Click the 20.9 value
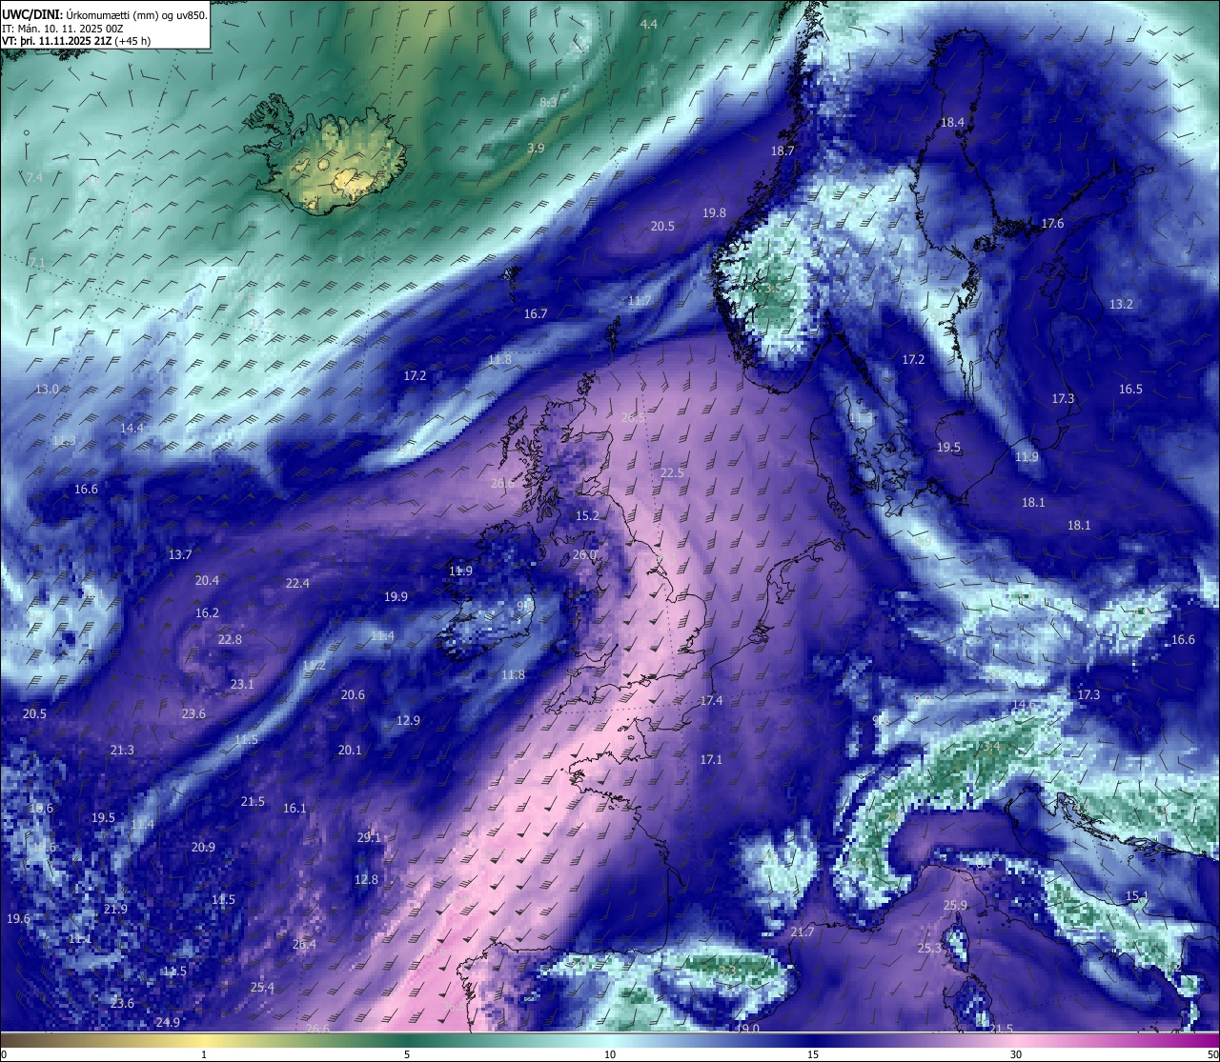This screenshot has width=1220, height=1062. 203,847
